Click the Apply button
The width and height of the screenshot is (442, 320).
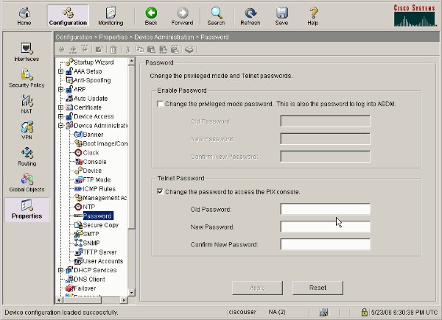[257, 288]
